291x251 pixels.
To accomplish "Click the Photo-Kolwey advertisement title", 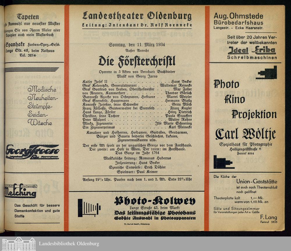I will [155, 201].
